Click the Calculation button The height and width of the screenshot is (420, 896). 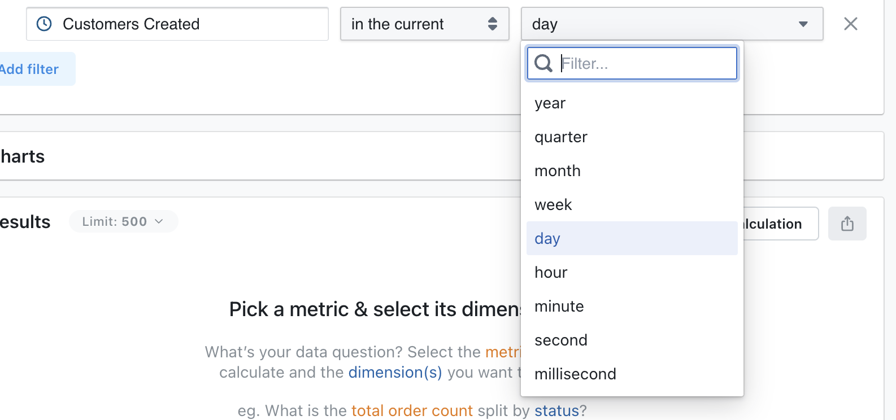[x=774, y=224]
